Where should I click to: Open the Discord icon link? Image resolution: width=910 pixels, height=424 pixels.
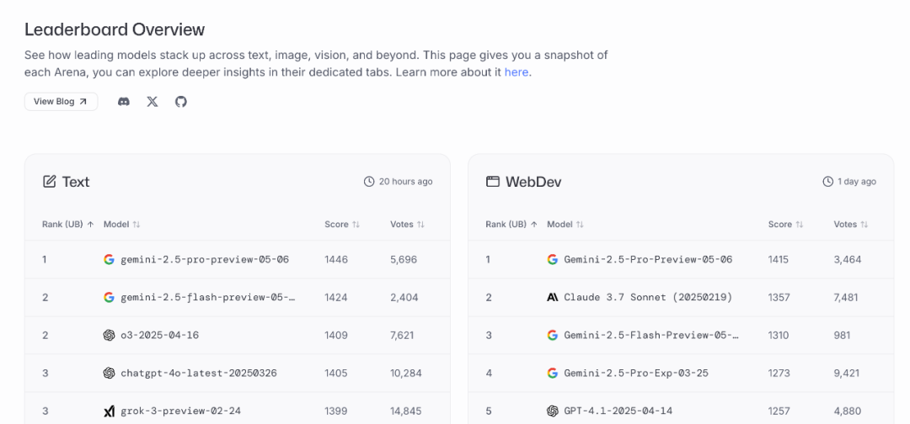(124, 101)
